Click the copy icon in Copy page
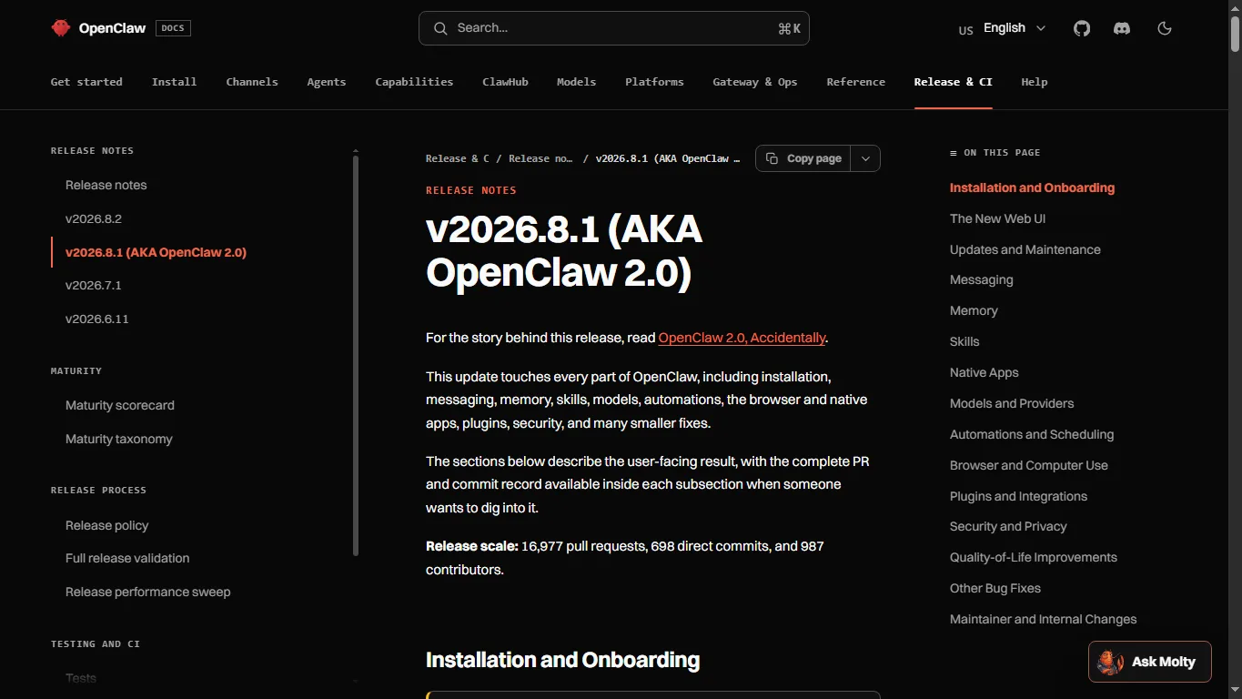This screenshot has height=699, width=1242. point(772,158)
